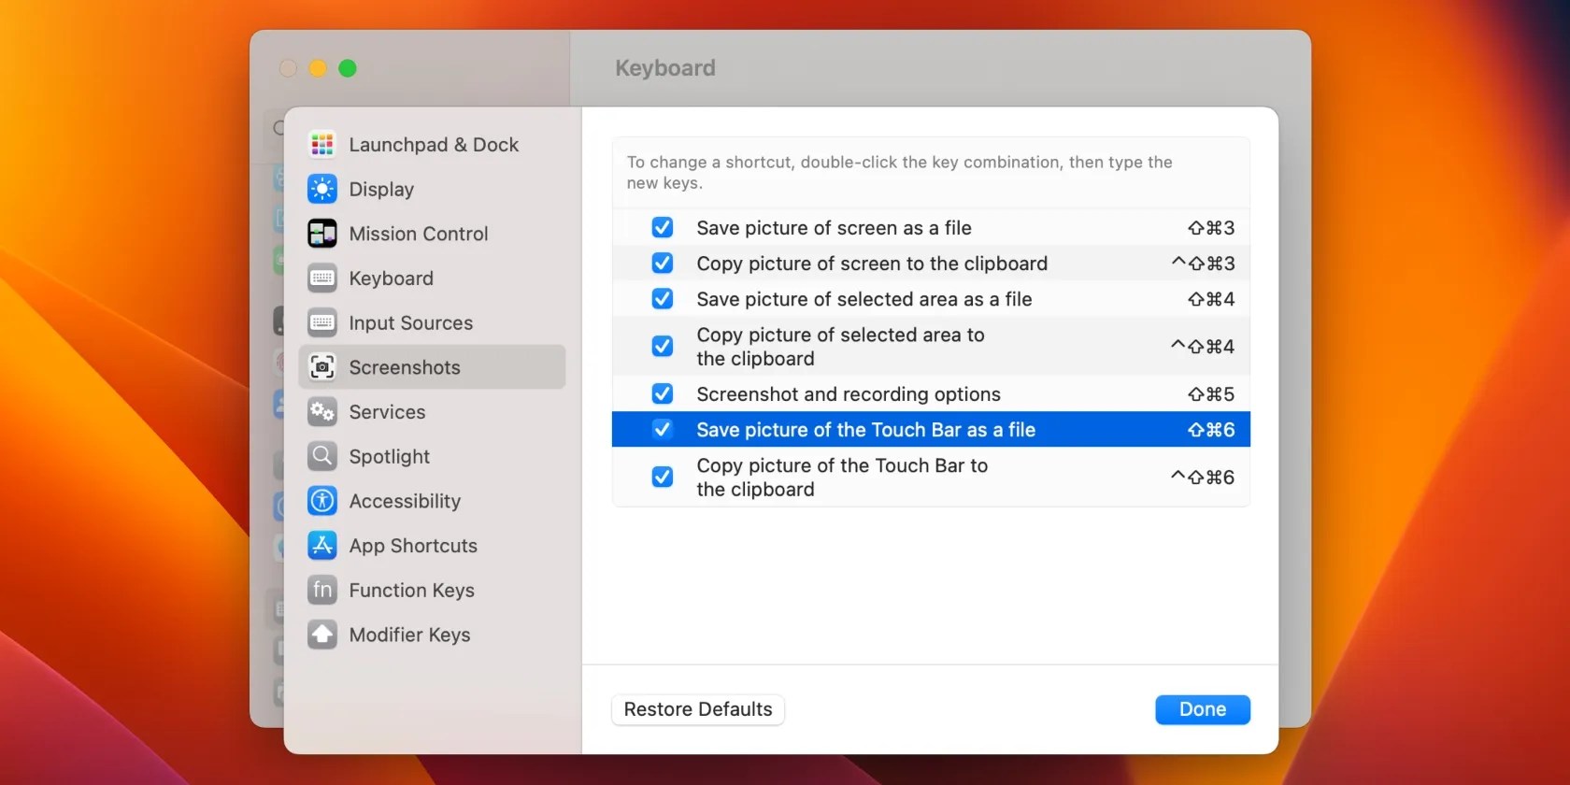Viewport: 1570px width, 785px height.
Task: Open the Launchpad & Dock category
Action: coord(432,144)
